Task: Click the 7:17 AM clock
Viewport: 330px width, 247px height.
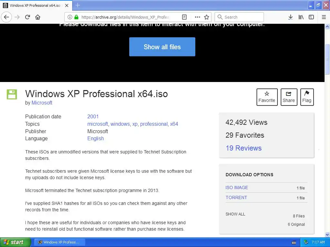Action: click(318, 242)
